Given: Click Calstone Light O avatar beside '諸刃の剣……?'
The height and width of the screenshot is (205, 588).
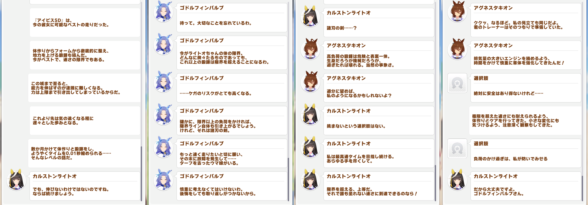Looking at the screenshot, I should point(310,17).
